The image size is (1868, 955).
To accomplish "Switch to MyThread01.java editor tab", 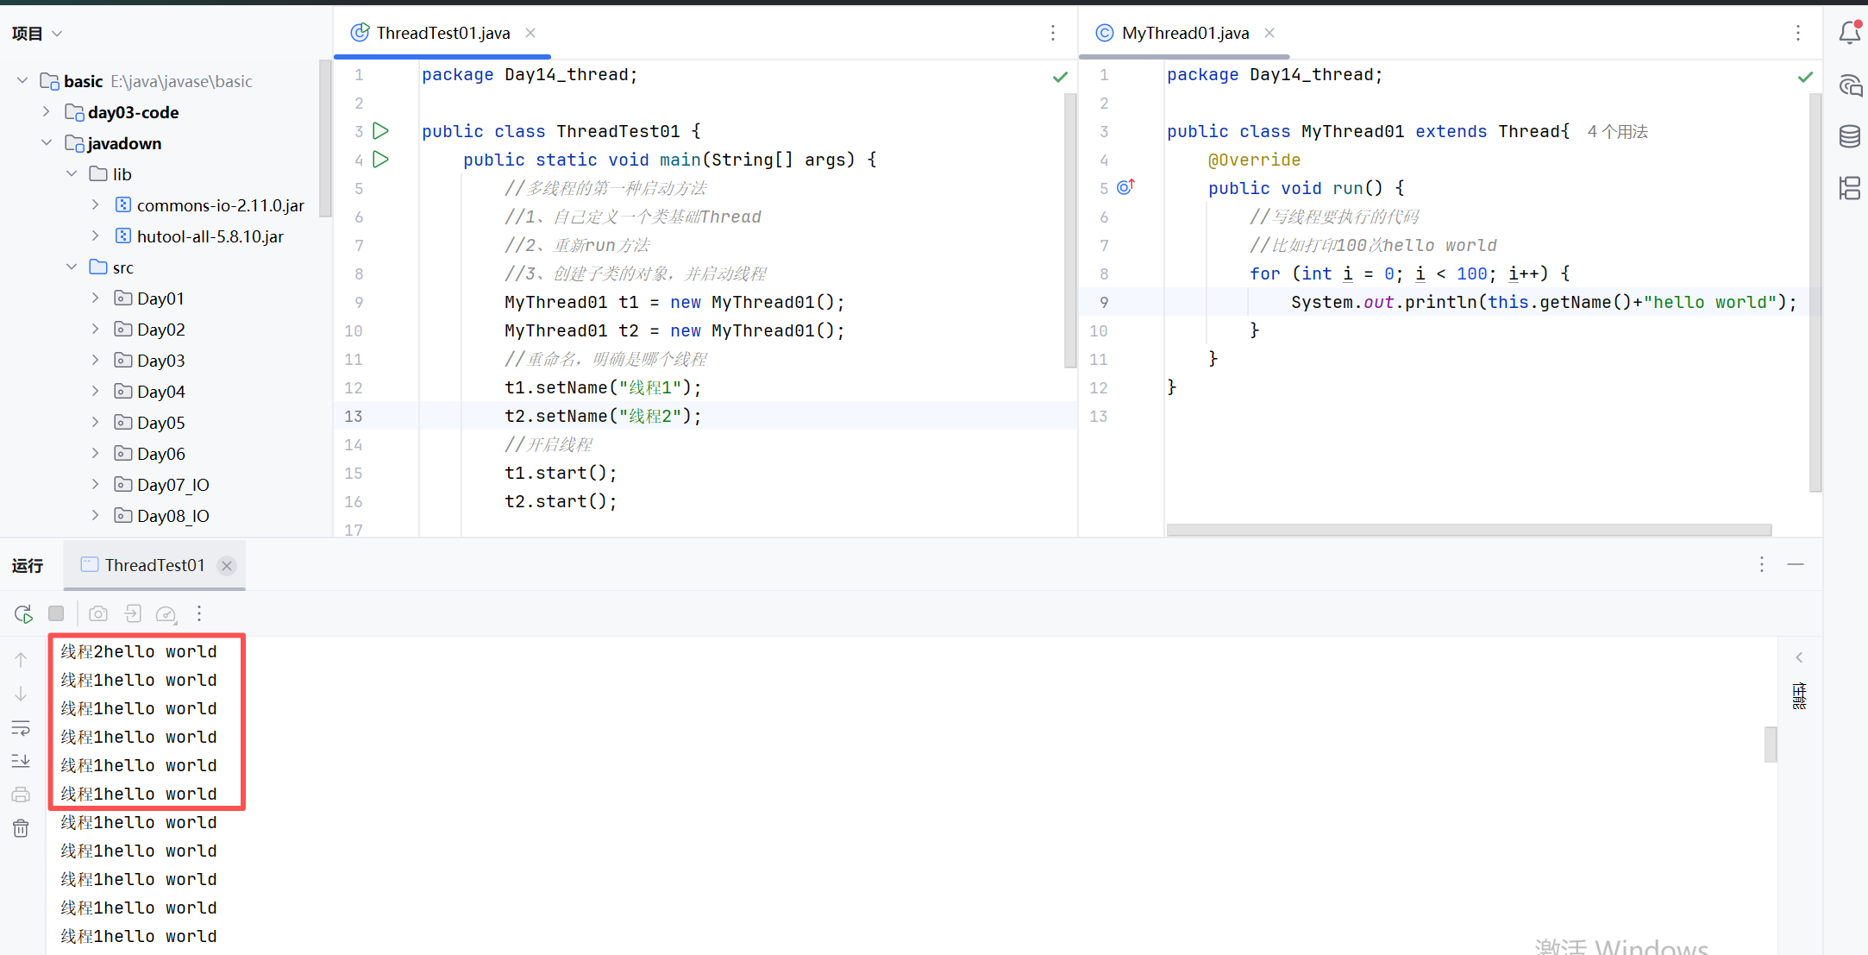I will (1185, 33).
